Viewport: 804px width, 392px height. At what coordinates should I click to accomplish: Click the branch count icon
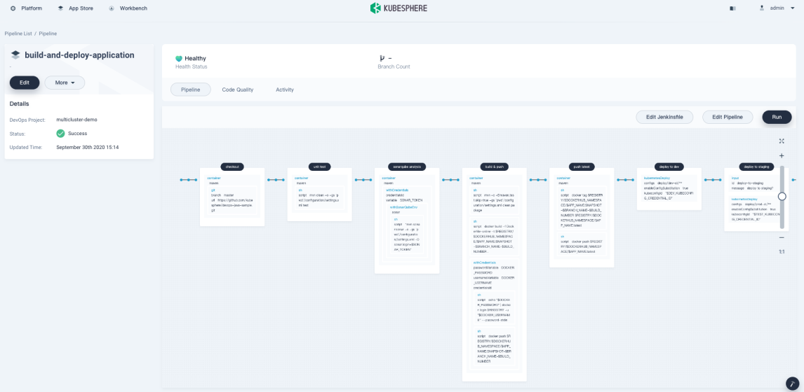click(382, 58)
